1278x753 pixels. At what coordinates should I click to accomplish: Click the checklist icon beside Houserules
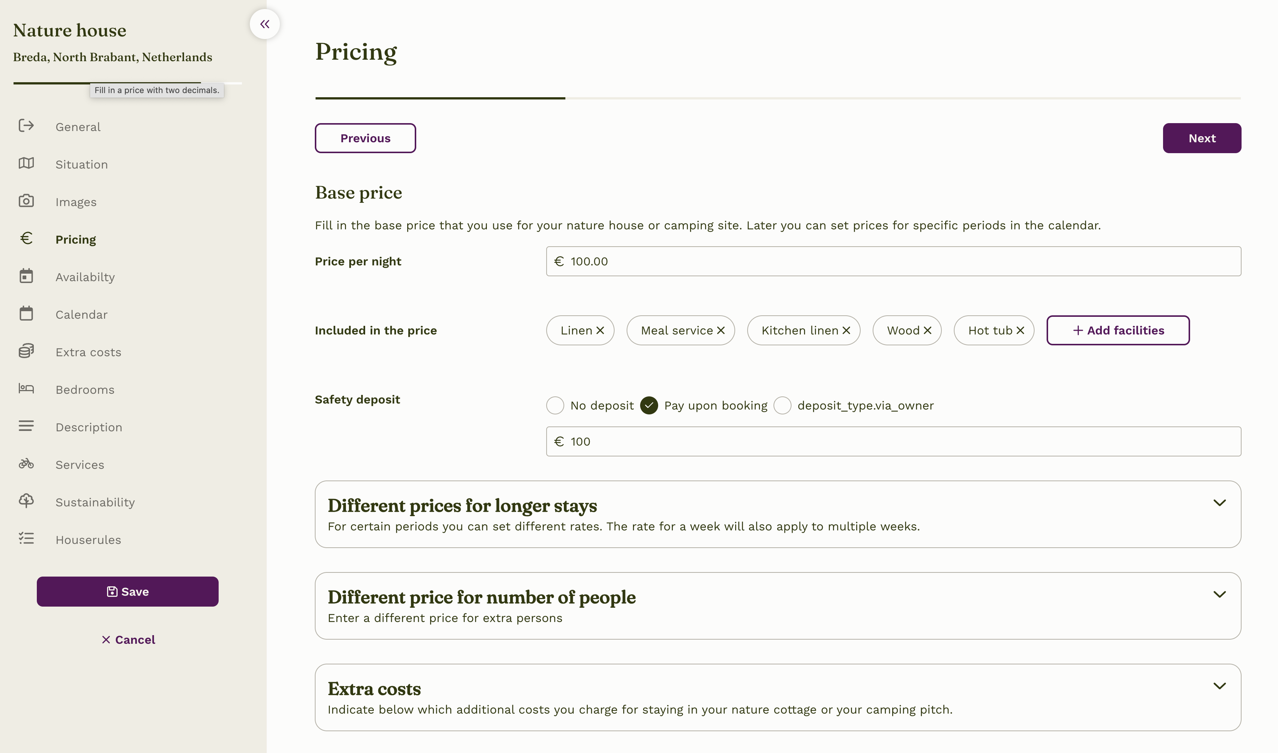[26, 539]
